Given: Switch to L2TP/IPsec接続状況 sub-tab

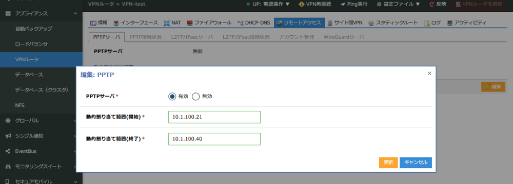Looking at the screenshot, I should 246,37.
